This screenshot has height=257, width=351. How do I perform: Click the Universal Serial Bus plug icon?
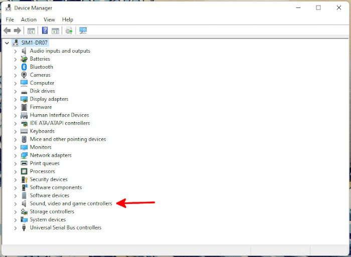(x=24, y=227)
